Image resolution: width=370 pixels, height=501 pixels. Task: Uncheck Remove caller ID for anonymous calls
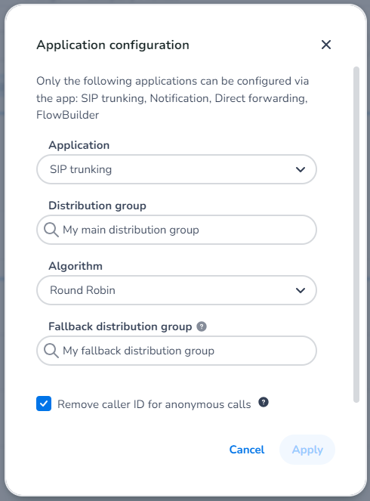click(44, 404)
